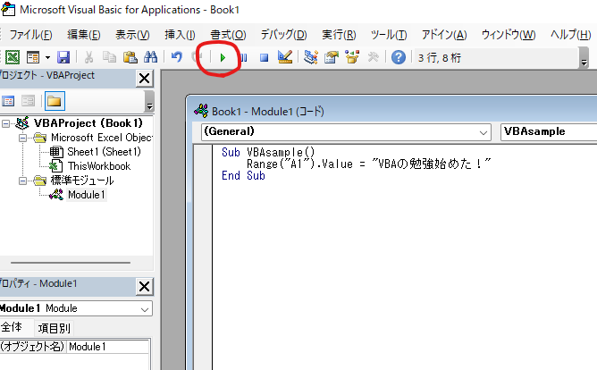The height and width of the screenshot is (370, 597).
Task: Select Sheet1 (Sheet1) in project tree
Action: point(104,152)
